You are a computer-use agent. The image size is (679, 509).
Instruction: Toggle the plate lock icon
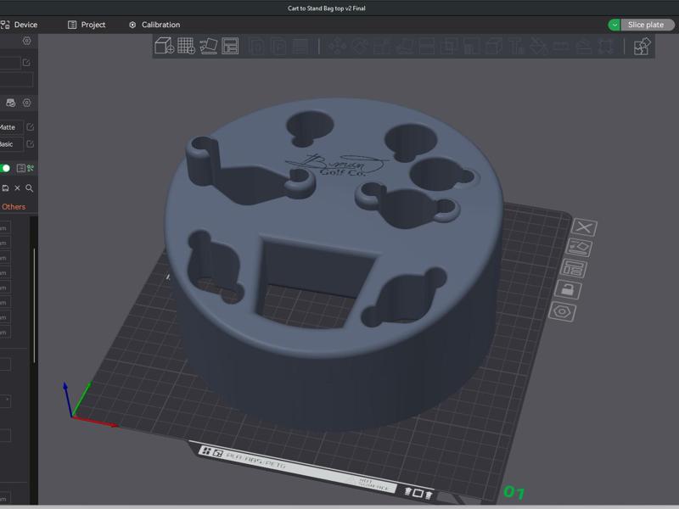coord(568,290)
